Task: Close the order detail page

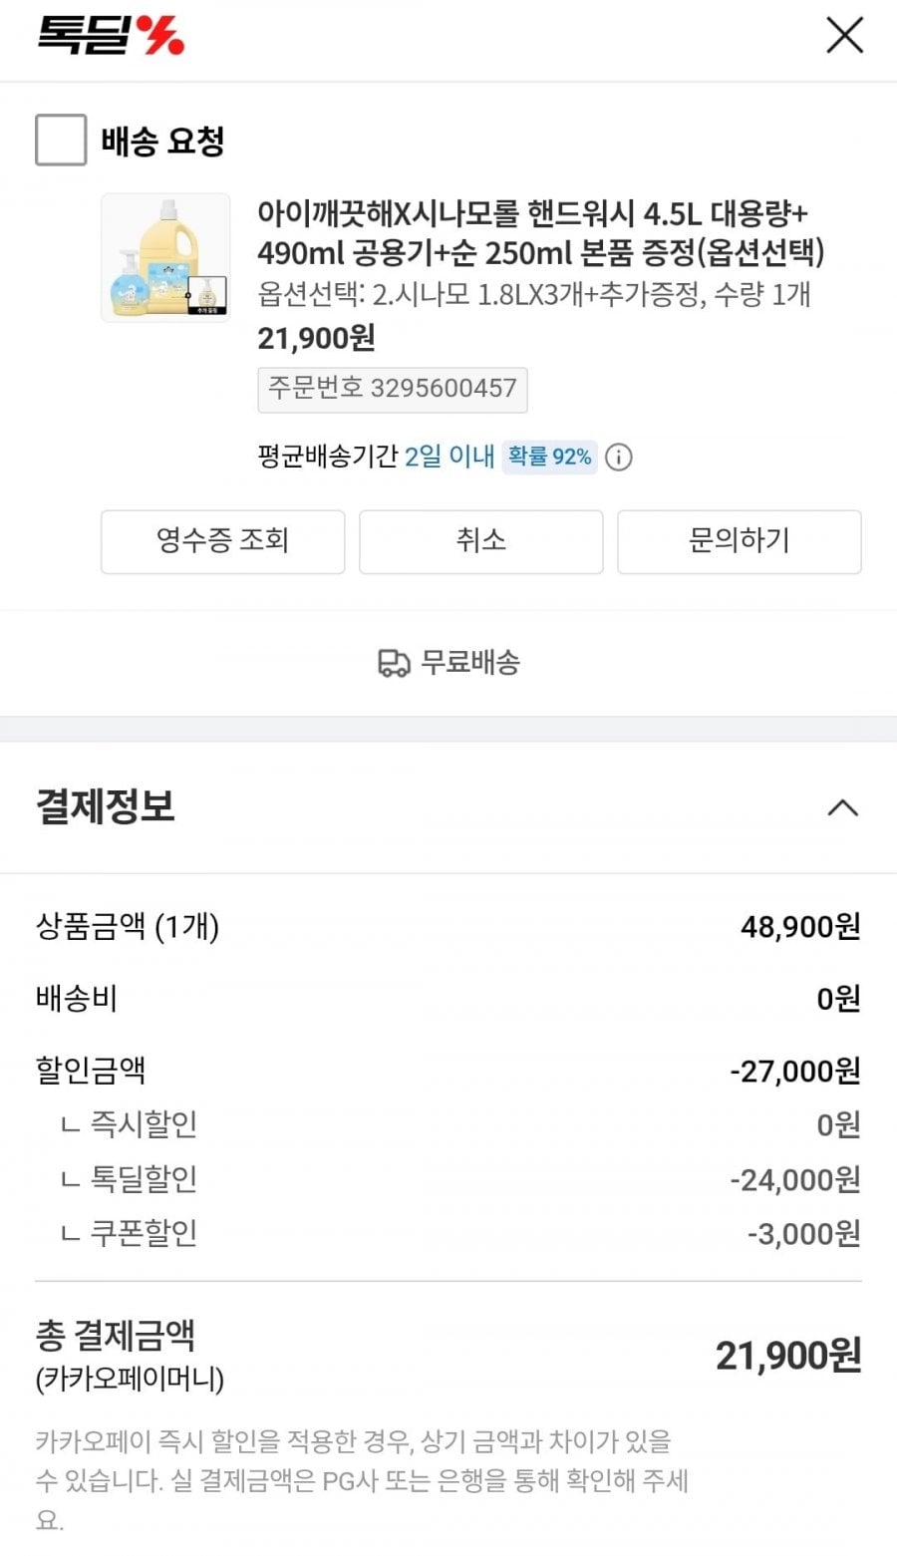Action: click(x=844, y=36)
